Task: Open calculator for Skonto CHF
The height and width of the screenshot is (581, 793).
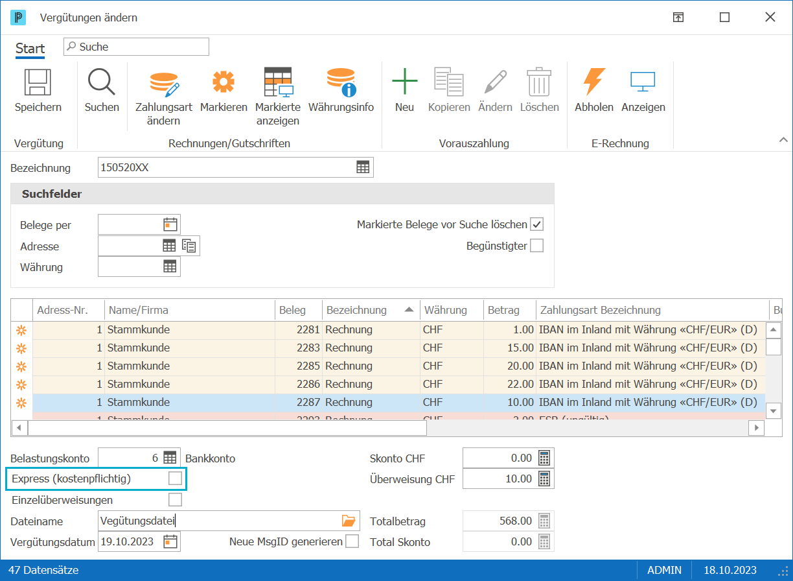Action: coord(544,458)
